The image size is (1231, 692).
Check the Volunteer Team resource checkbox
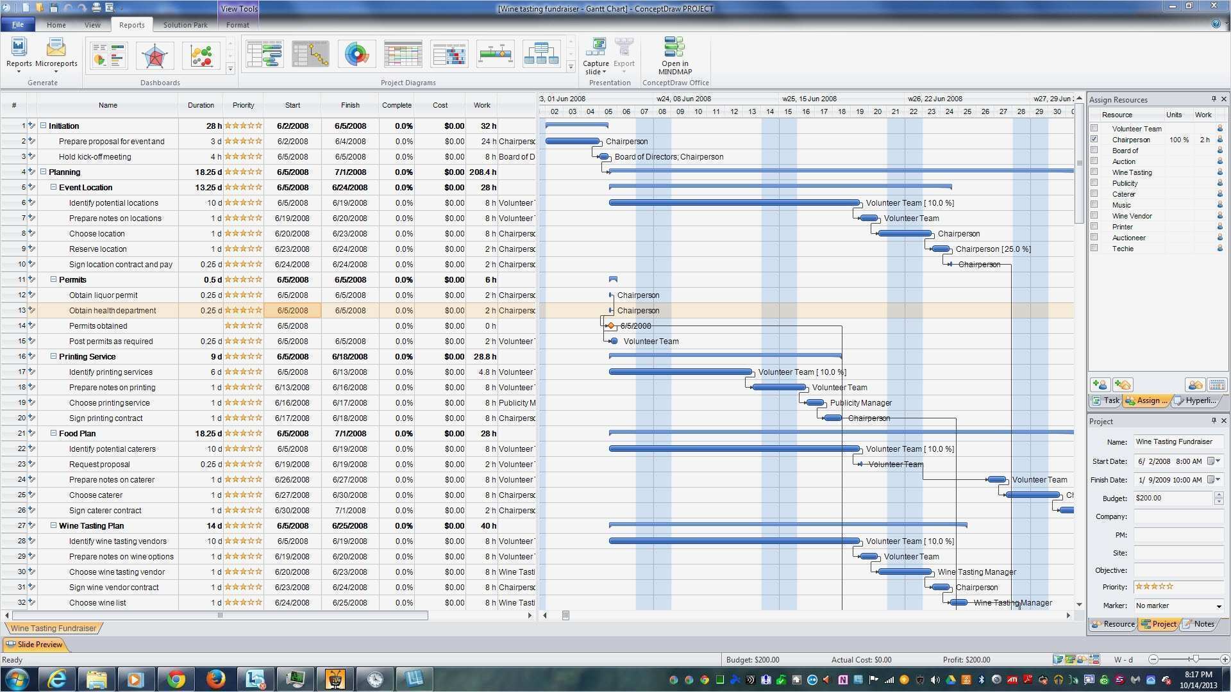point(1094,128)
